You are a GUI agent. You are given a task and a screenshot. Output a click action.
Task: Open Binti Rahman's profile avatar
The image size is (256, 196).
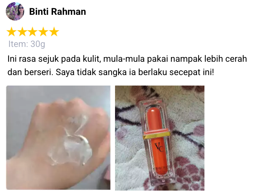tap(15, 11)
